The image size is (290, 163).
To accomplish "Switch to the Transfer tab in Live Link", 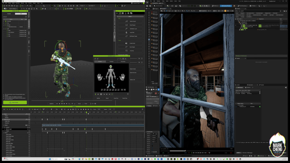I will coord(9,14).
